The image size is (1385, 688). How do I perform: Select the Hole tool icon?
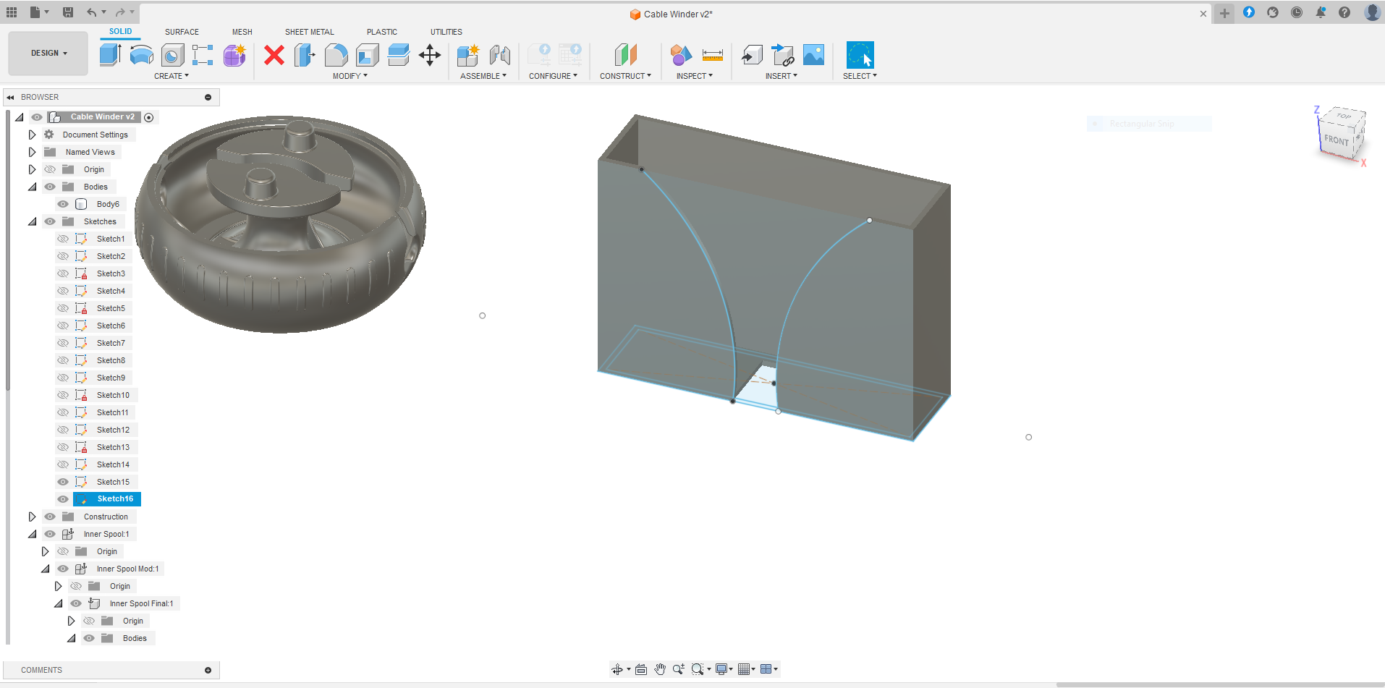[172, 55]
